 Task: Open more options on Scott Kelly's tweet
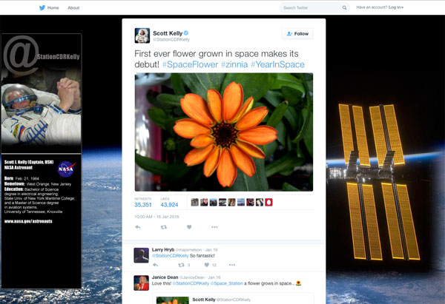click(x=214, y=227)
